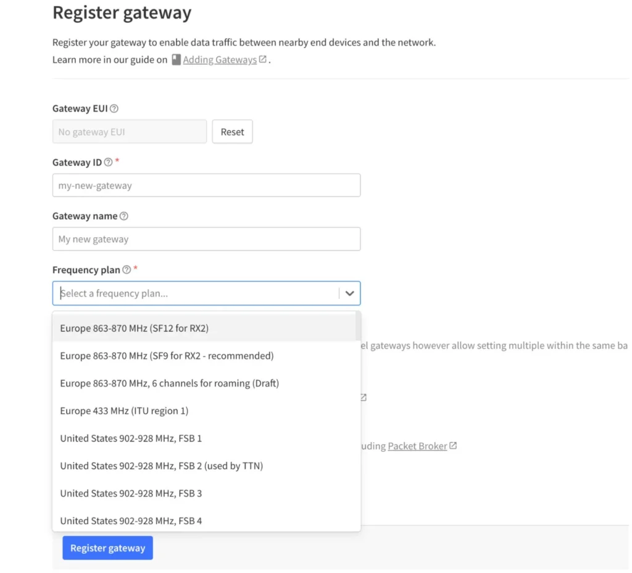Click the Reset button

233,132
